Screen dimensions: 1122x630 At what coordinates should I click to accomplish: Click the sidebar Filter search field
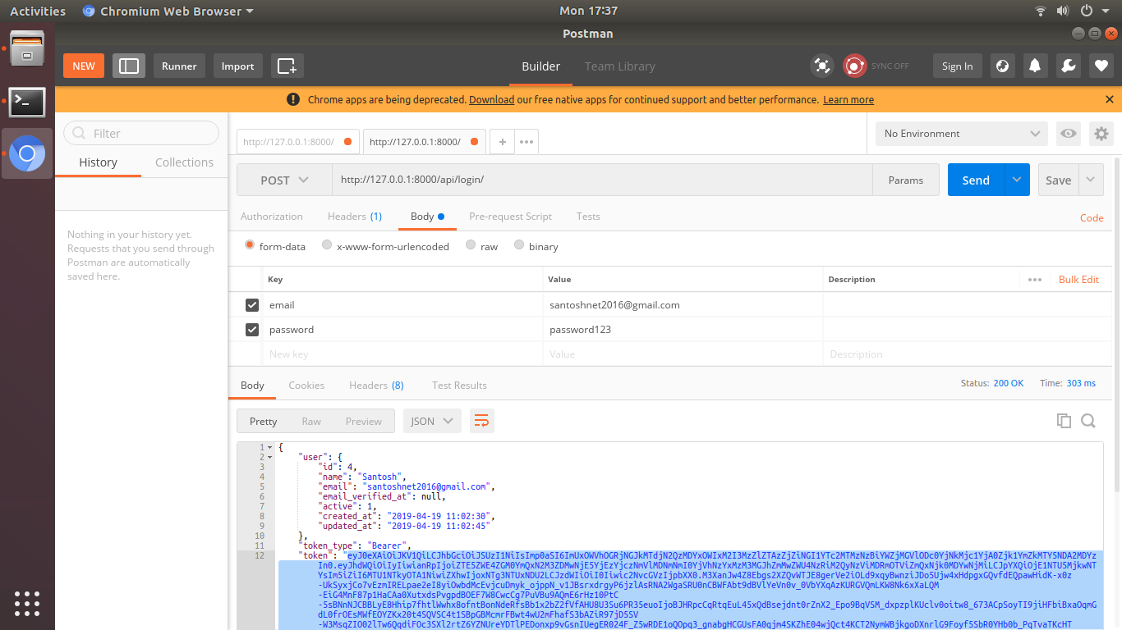click(141, 133)
